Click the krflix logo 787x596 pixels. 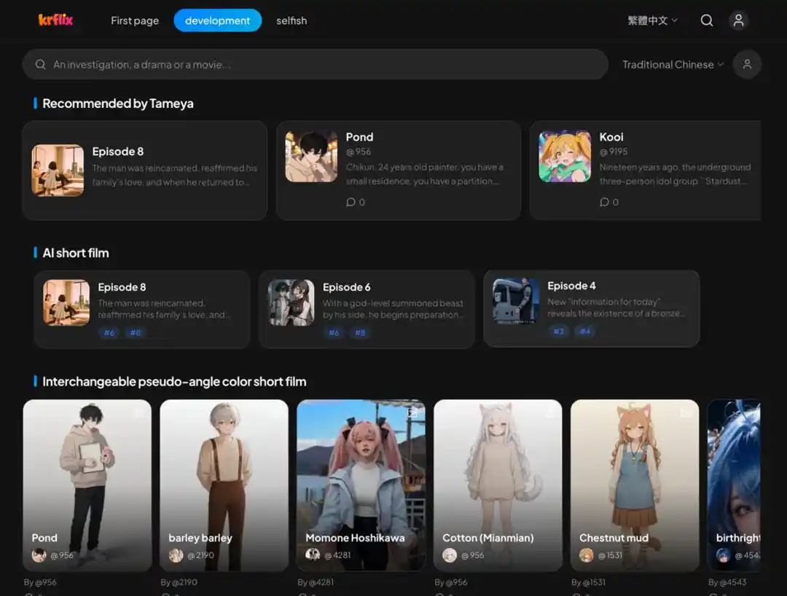55,20
